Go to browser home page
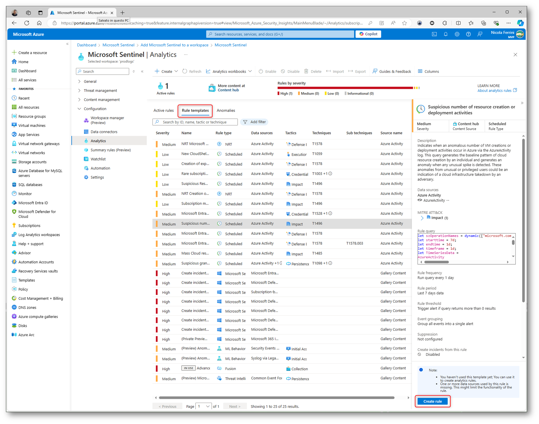The width and height of the screenshot is (539, 424). tap(39, 23)
